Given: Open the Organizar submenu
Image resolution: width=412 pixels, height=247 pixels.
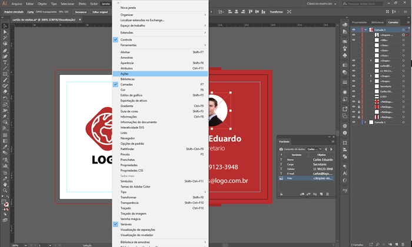Looking at the screenshot, I should 160,15.
